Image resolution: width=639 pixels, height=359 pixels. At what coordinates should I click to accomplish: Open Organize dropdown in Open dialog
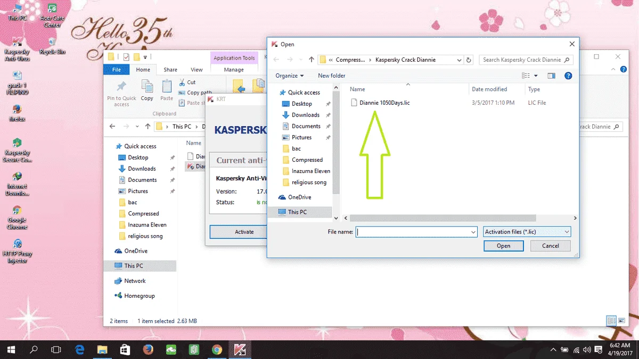click(290, 76)
